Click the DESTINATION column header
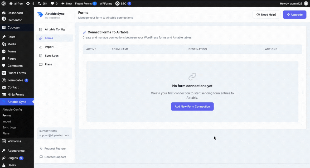 coord(197,49)
